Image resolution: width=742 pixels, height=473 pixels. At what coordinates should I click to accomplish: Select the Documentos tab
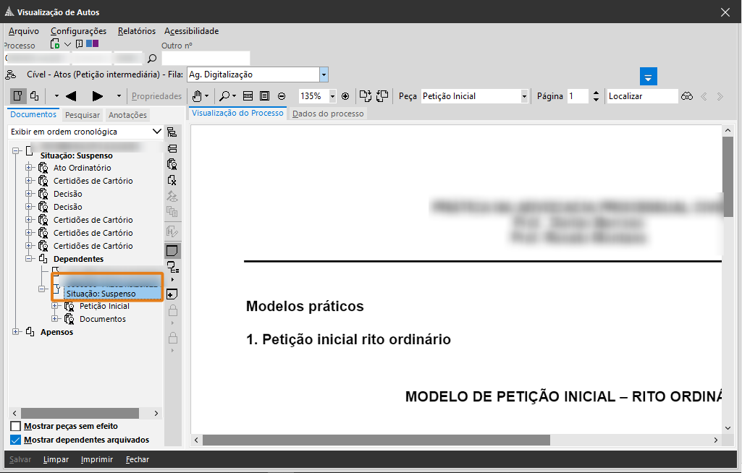click(33, 114)
